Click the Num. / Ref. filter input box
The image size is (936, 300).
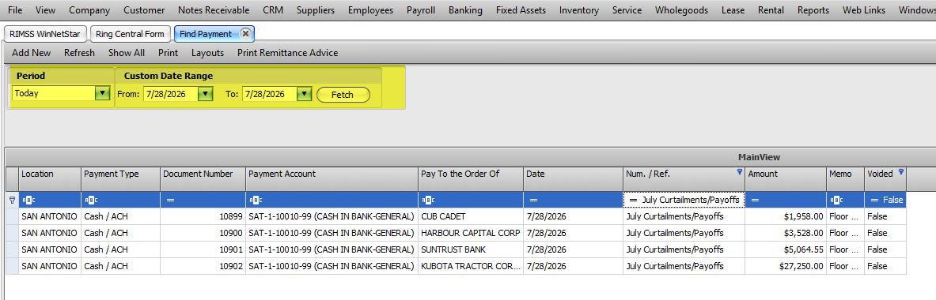(x=684, y=201)
